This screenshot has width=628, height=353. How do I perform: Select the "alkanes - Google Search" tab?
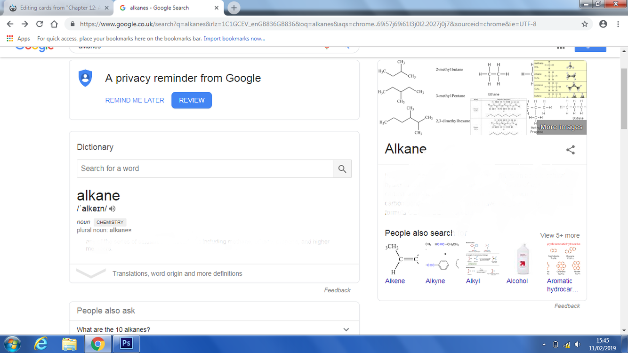(169, 8)
